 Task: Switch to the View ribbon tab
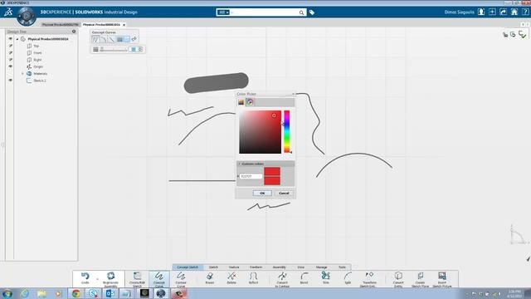coord(300,267)
